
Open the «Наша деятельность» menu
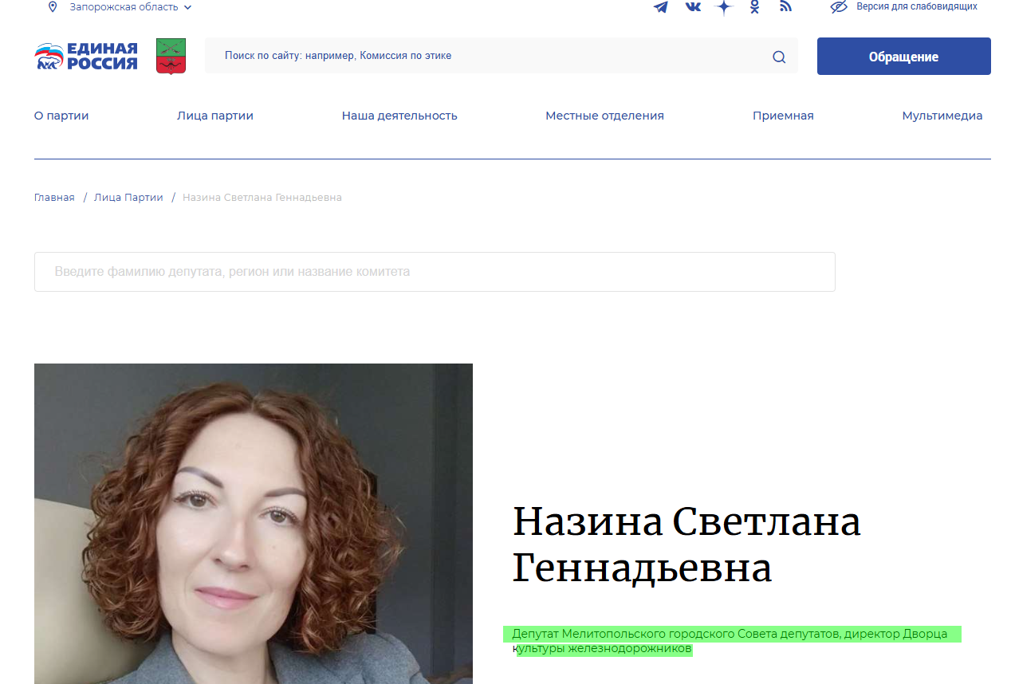pos(399,116)
